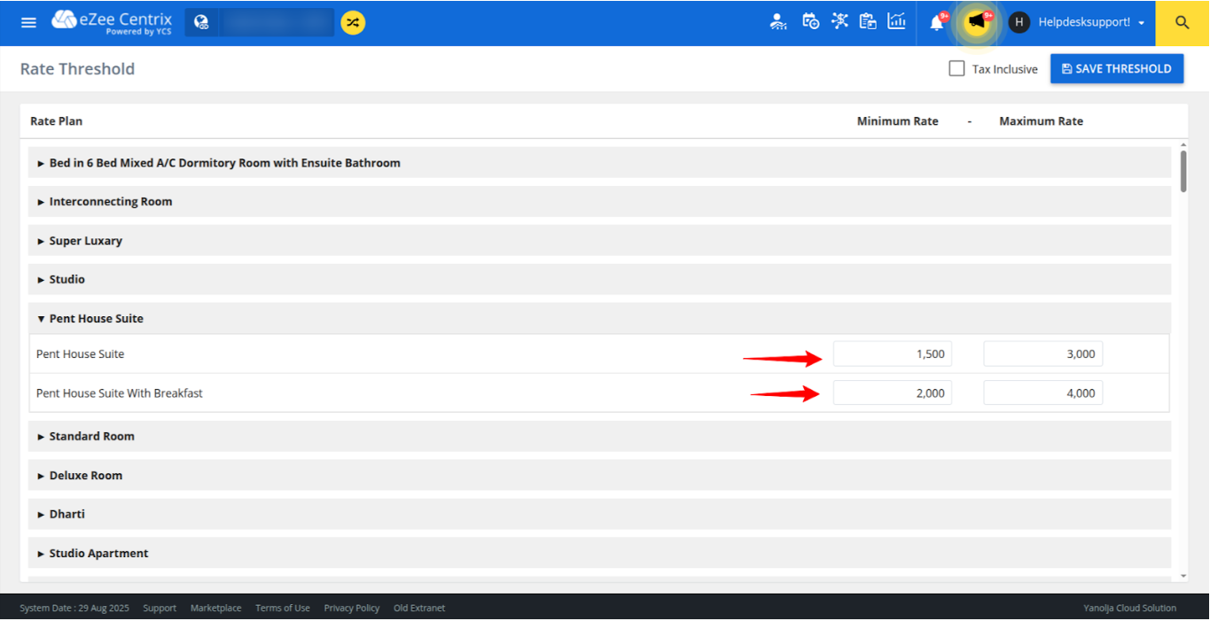Click minimum rate field for Pent House Suite With Breakfast
Image resolution: width=1210 pixels, height=621 pixels.
(x=892, y=392)
